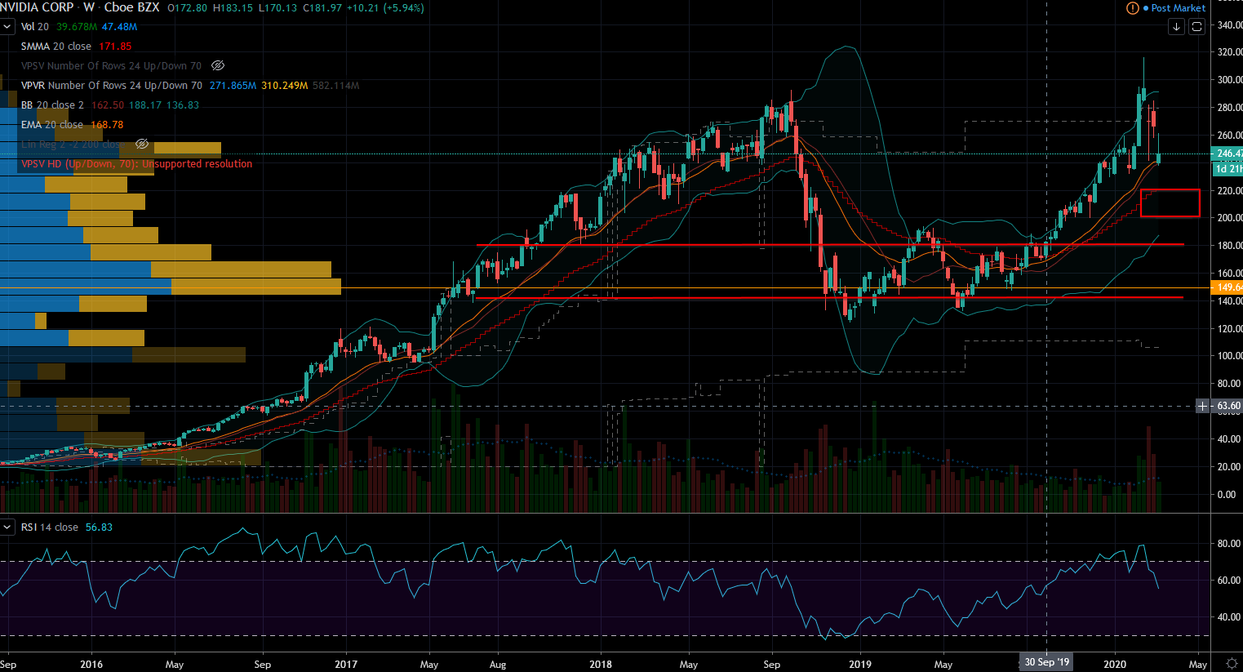The width and height of the screenshot is (1243, 672).
Task: Click the VPVR down volume 310.249M
Action: tap(285, 86)
